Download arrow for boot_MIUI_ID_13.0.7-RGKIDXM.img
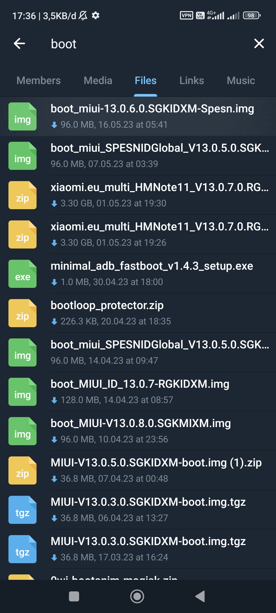Screen dimensions: 276x613 54,400
